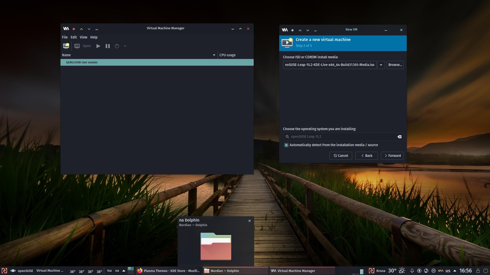Click the Cancel button in New VM

point(341,156)
